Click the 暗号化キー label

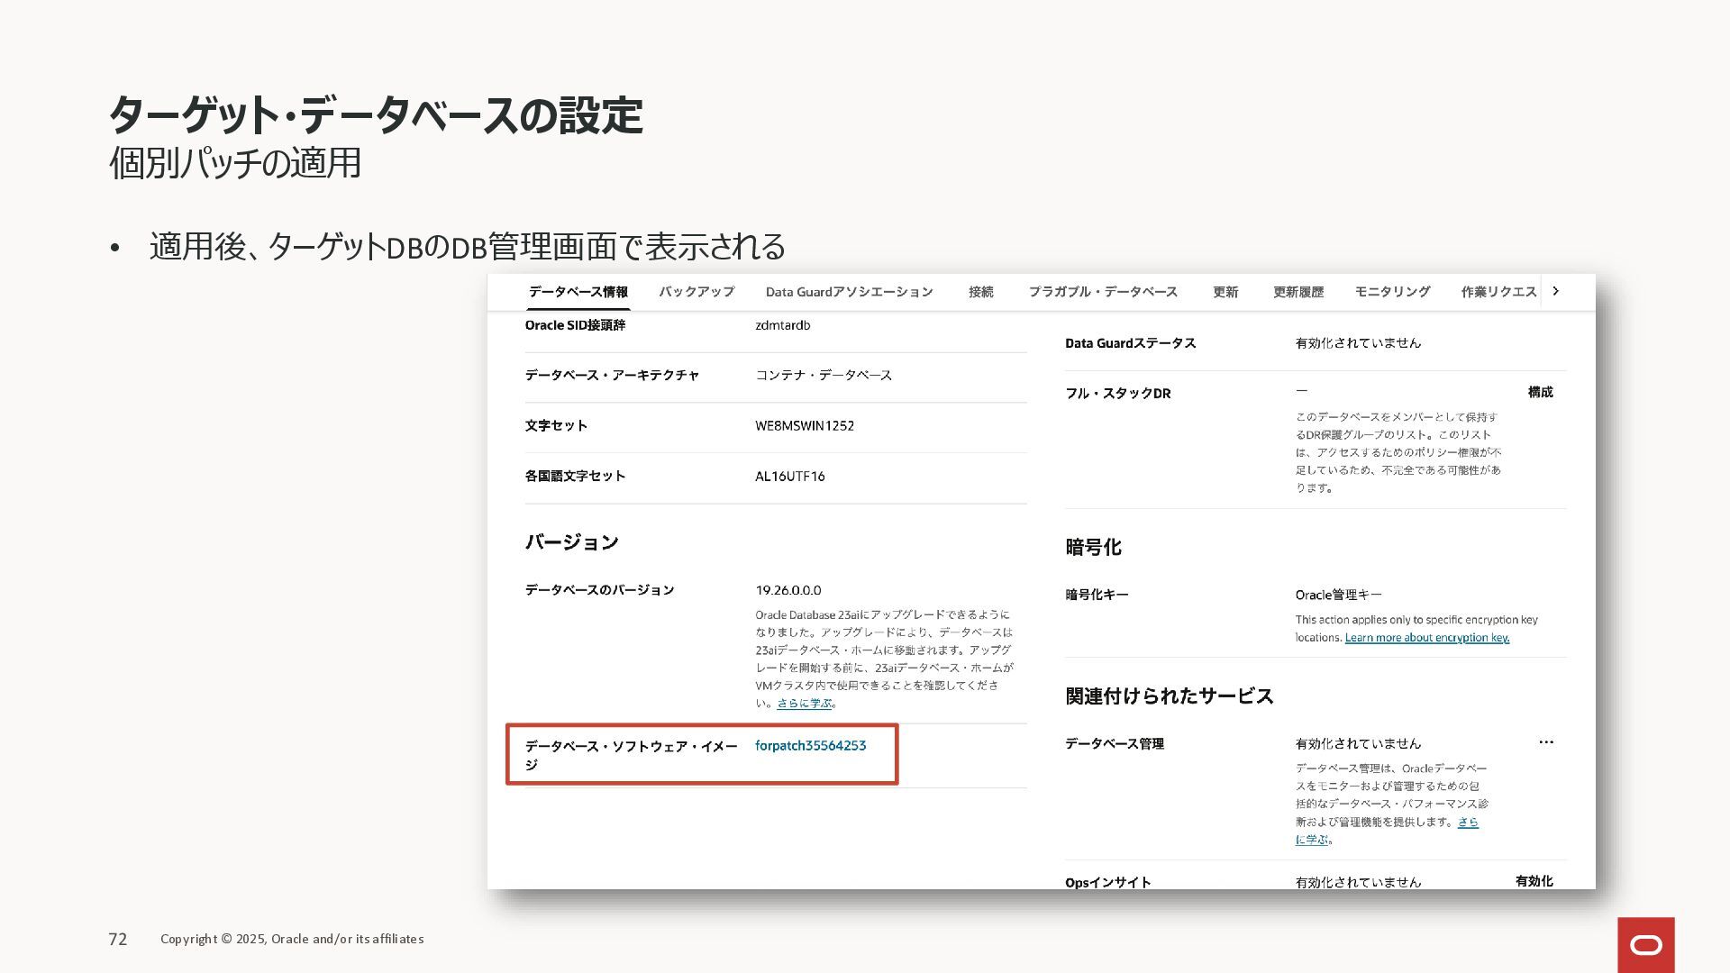tap(1097, 595)
